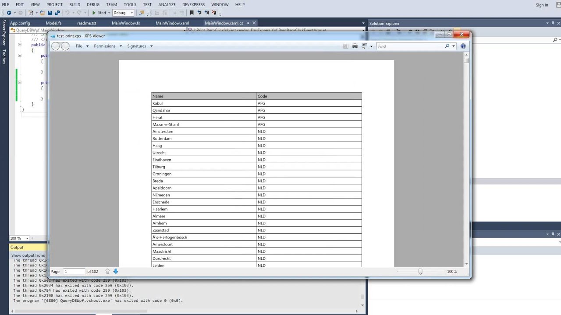Open the Start button dropdown arrow
Image resolution: width=561 pixels, height=315 pixels.
tap(110, 13)
